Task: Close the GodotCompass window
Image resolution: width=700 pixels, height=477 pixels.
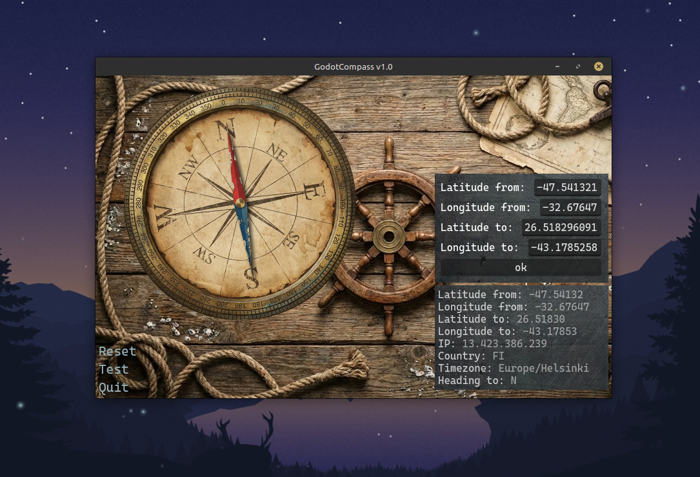Action: pos(599,66)
